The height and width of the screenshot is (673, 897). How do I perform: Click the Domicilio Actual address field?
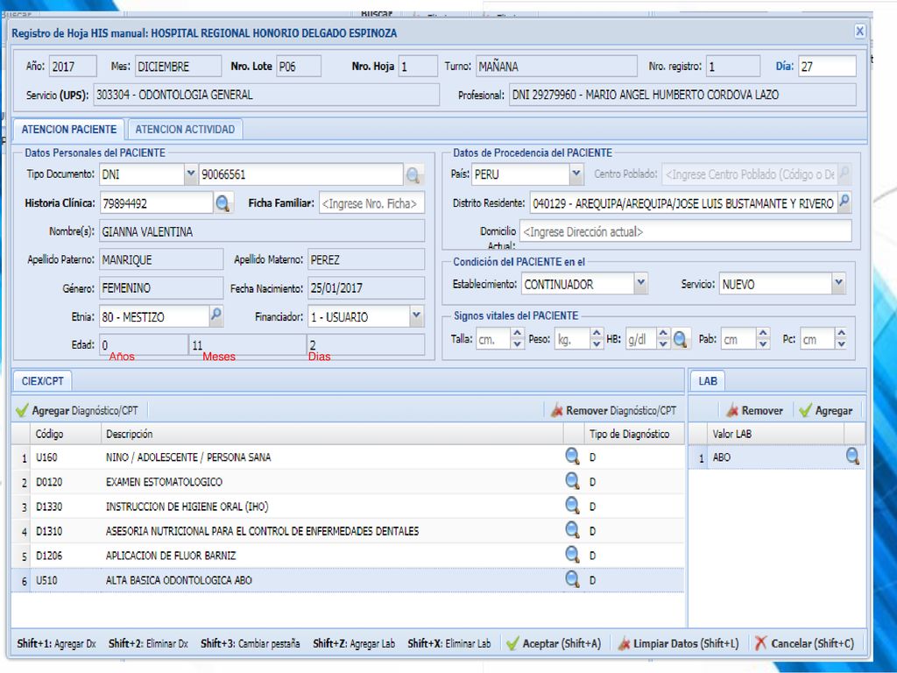point(685,231)
